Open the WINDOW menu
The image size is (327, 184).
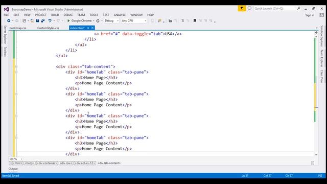click(x=136, y=15)
